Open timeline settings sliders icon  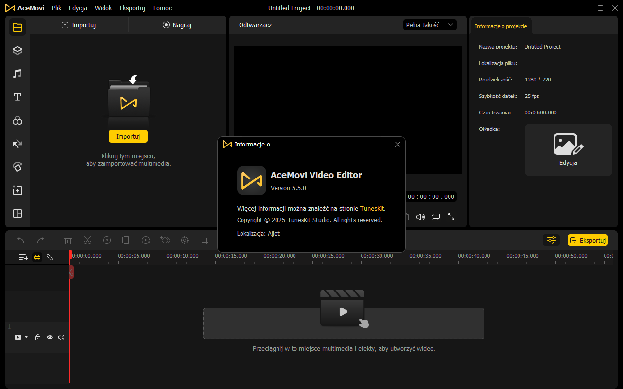pyautogui.click(x=552, y=240)
